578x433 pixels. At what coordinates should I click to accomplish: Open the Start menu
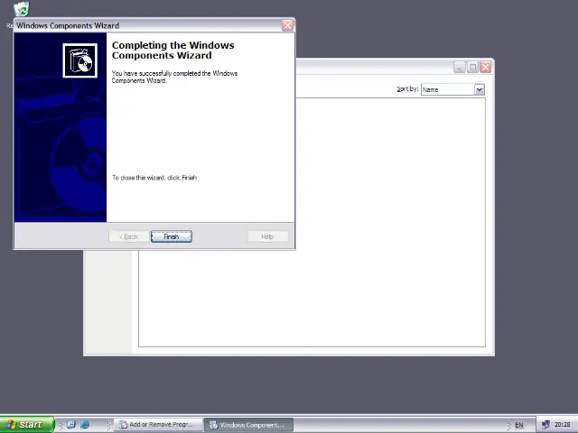click(27, 425)
